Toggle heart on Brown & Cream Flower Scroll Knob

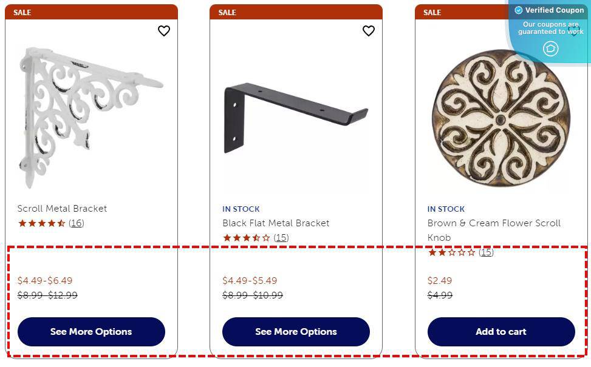click(x=573, y=30)
